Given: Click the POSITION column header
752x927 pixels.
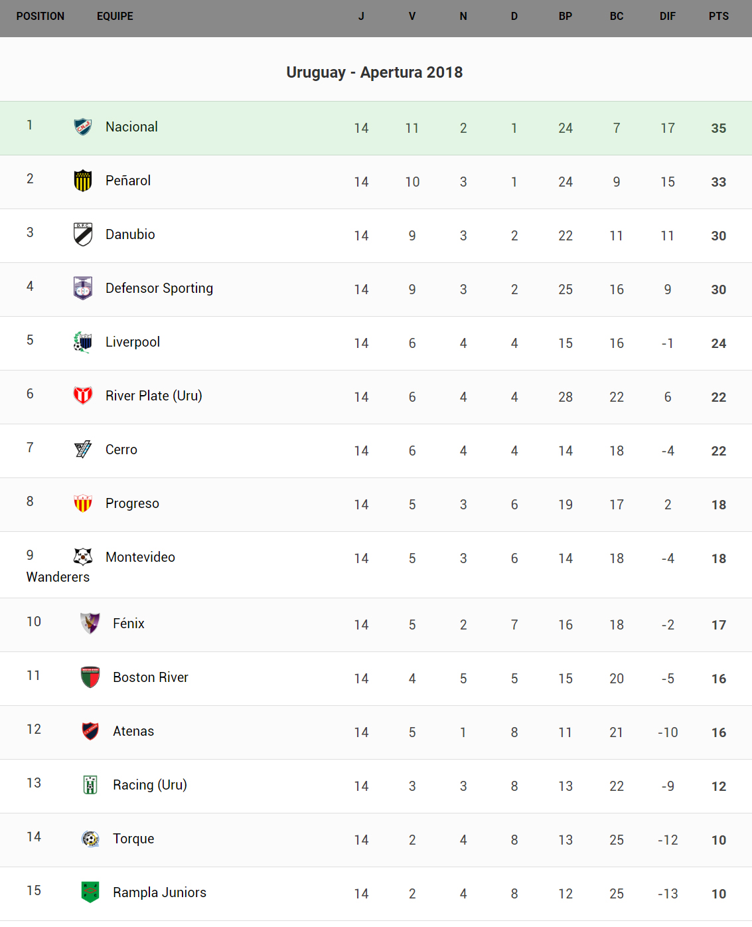Looking at the screenshot, I should pos(40,16).
